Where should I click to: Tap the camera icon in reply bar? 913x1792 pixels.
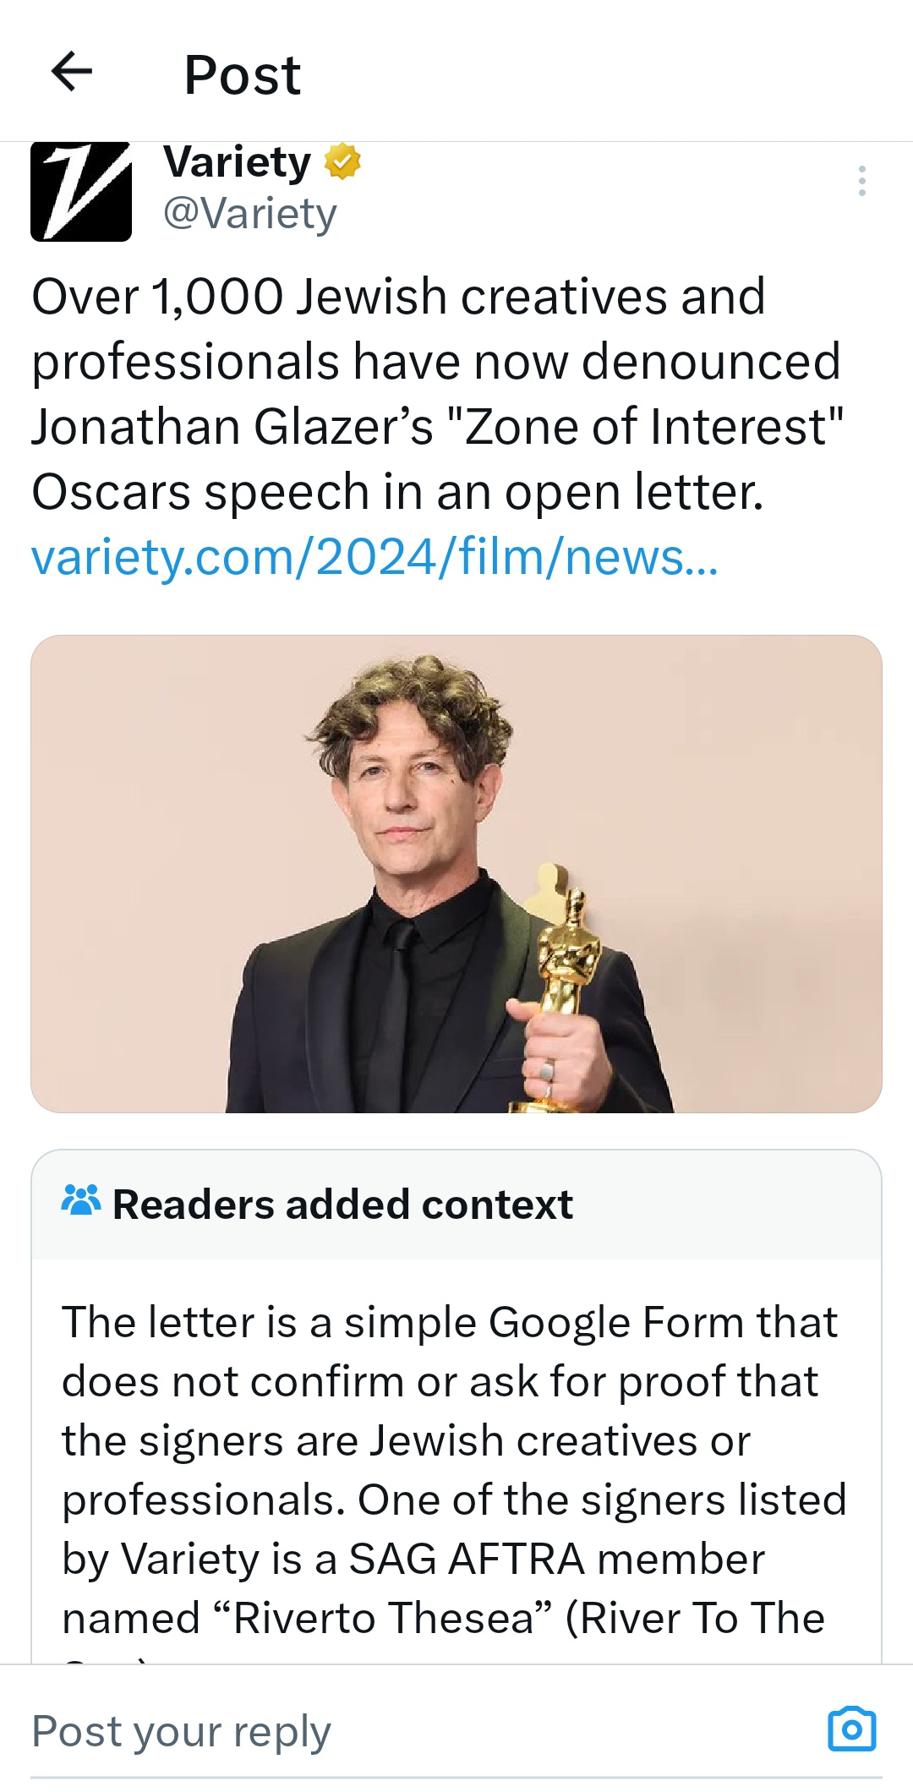[851, 1729]
